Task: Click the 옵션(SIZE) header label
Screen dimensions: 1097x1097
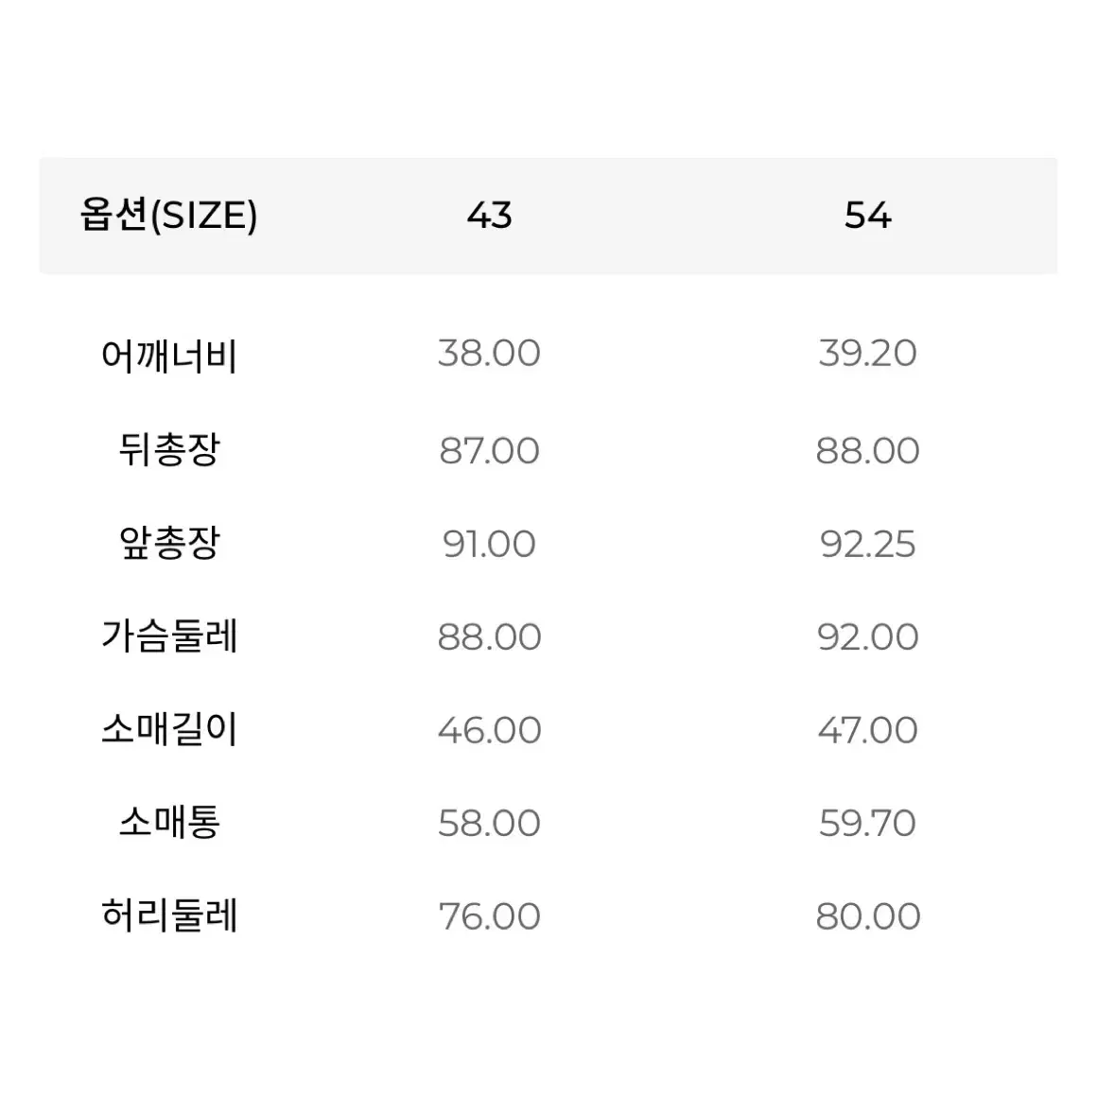Action: tap(168, 215)
